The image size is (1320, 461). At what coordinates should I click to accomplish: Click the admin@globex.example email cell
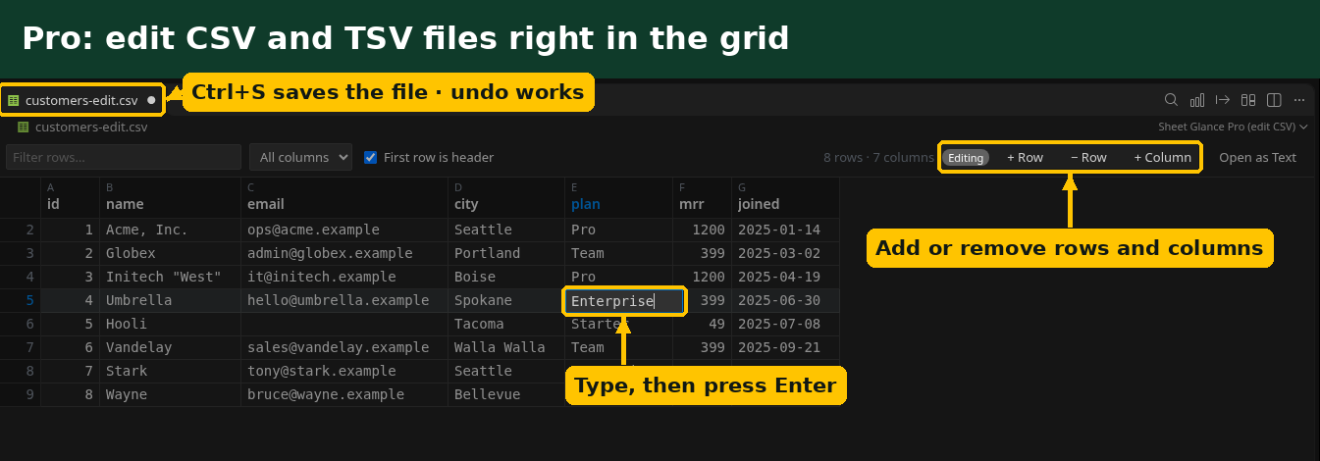point(343,253)
